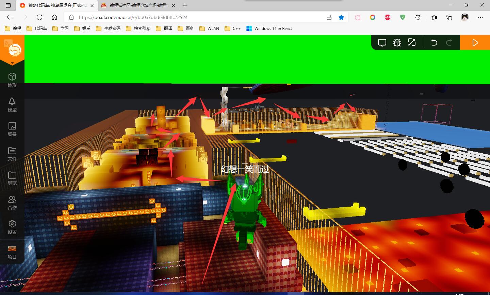Open the 场景 scene panel
The width and height of the screenshot is (490, 295).
[x=12, y=129]
